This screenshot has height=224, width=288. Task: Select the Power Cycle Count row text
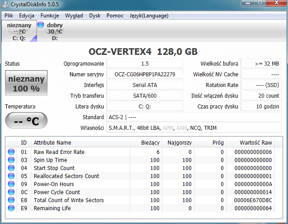pos(57,192)
